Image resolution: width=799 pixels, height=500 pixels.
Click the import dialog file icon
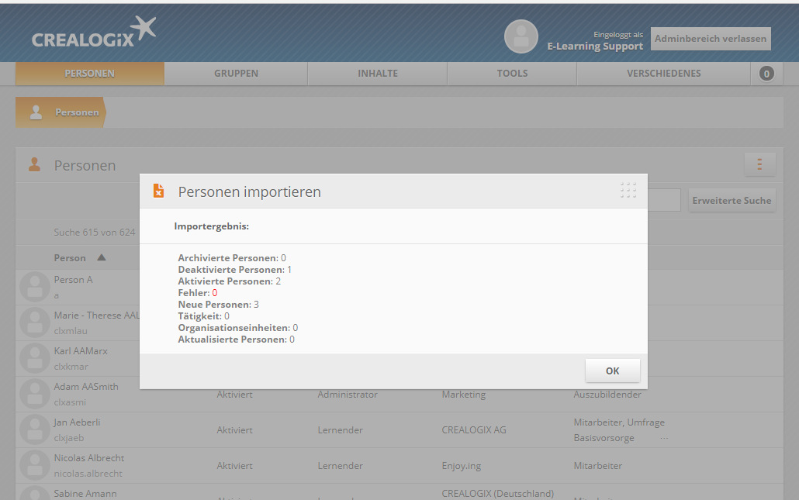tap(158, 191)
